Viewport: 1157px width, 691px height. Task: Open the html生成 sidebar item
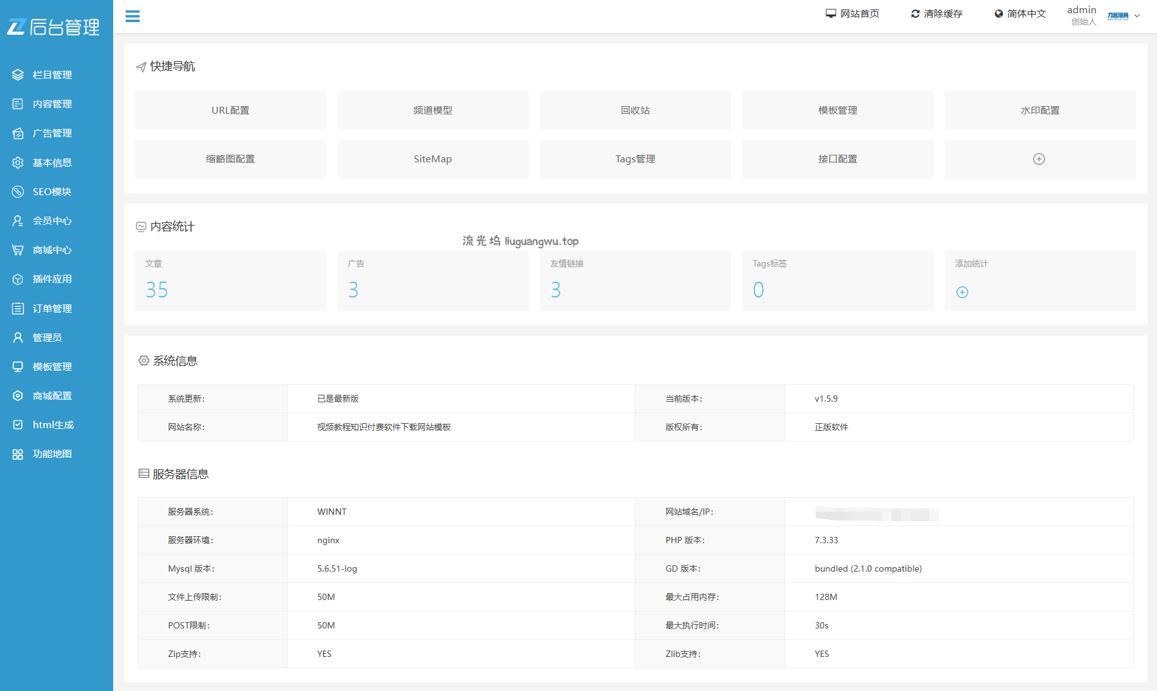click(x=53, y=425)
